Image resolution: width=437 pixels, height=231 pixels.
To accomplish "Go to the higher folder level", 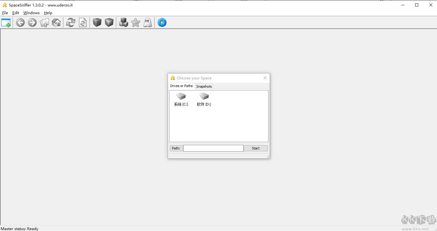I will click(x=44, y=23).
